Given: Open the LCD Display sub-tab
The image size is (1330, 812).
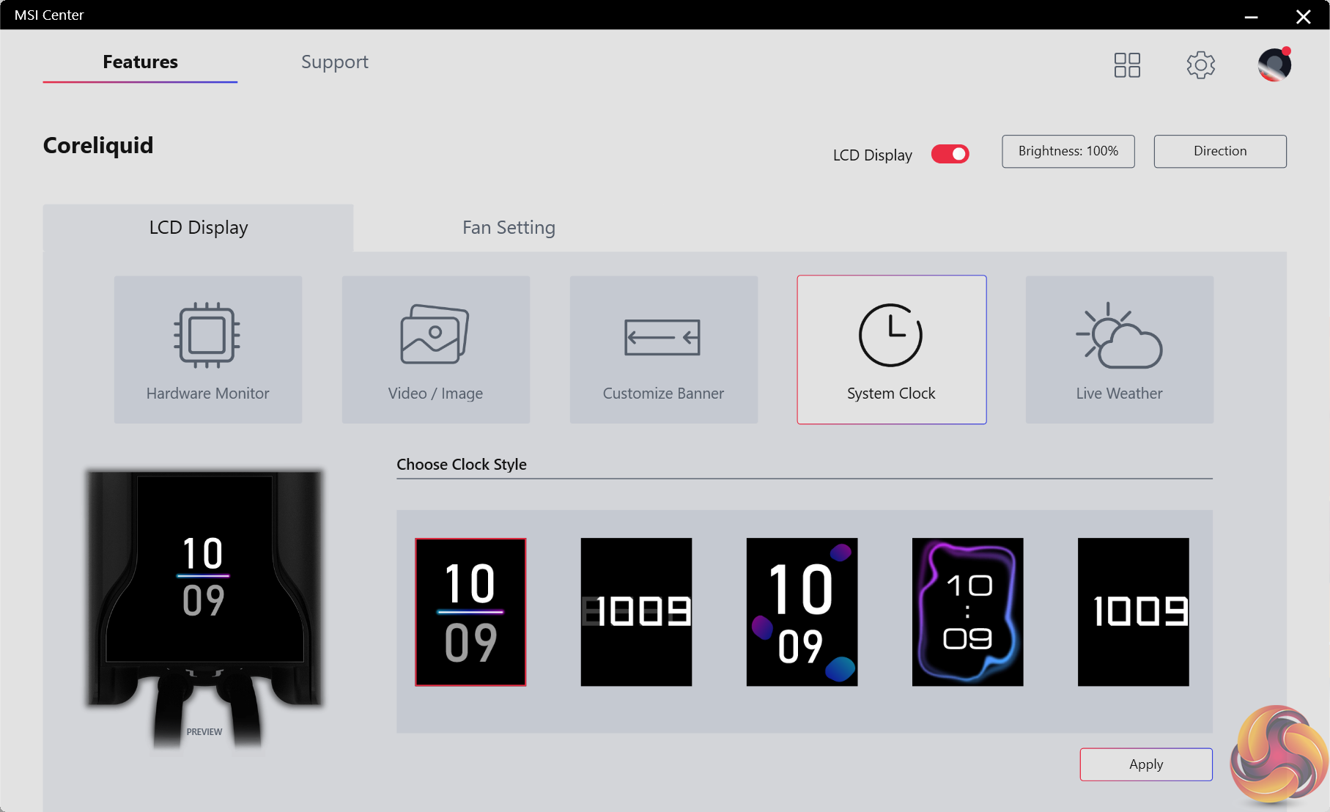Looking at the screenshot, I should (199, 228).
